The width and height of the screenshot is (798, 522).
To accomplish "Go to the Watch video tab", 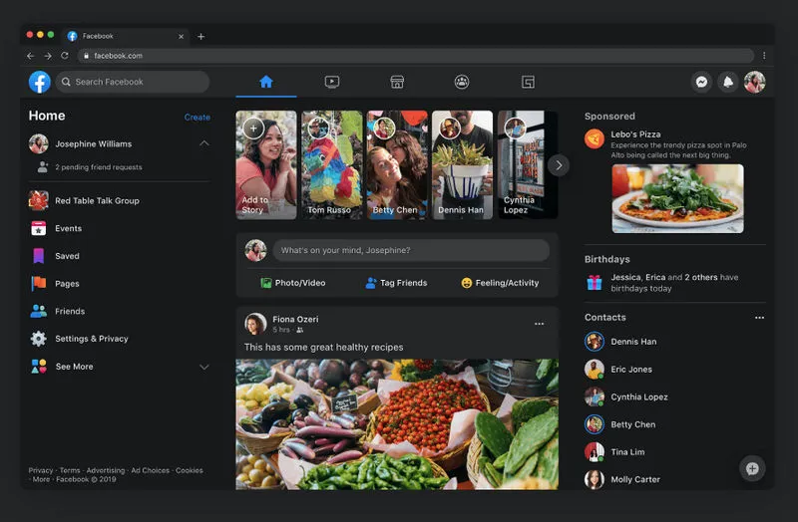I will point(332,82).
